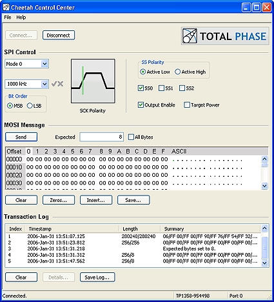Click the Save... button

coord(133,200)
